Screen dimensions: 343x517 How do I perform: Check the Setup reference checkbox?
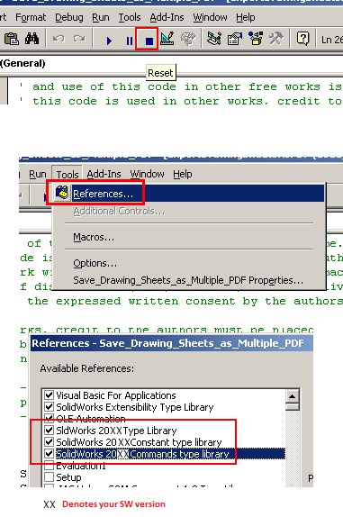point(49,477)
